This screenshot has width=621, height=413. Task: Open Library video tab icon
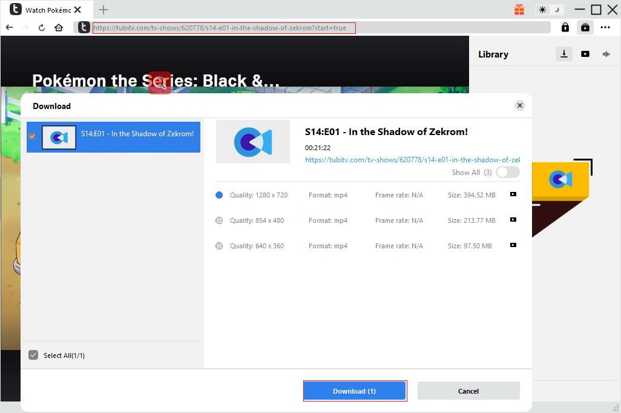585,54
